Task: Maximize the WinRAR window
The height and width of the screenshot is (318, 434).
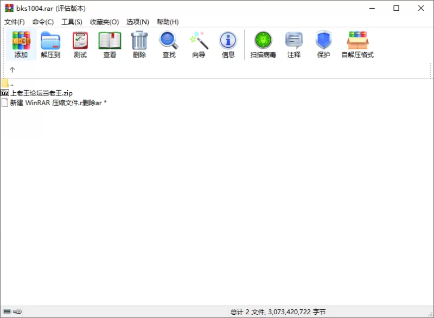Action: 397,8
